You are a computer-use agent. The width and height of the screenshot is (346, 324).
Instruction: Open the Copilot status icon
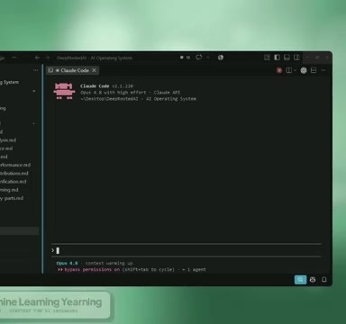(x=313, y=280)
